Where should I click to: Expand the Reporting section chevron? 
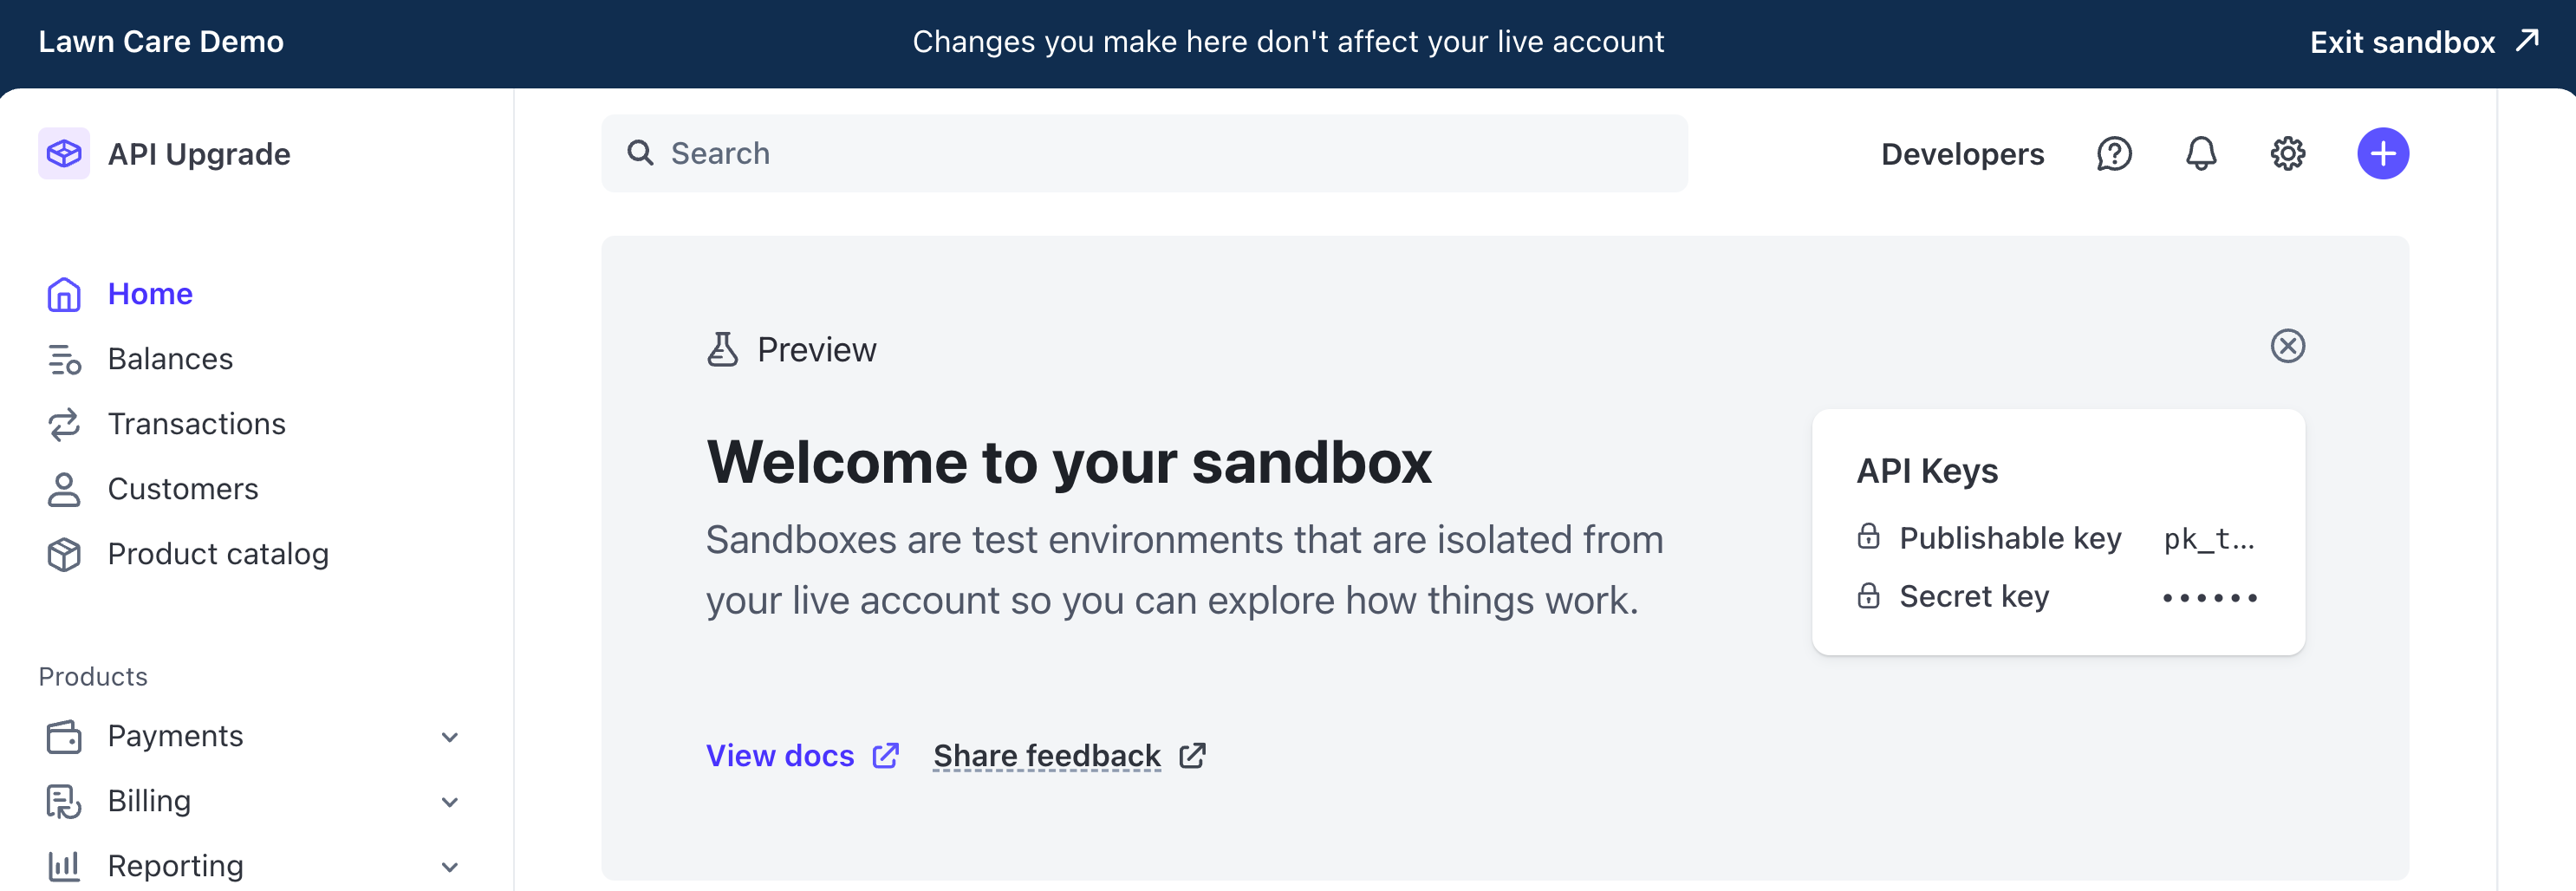[450, 867]
